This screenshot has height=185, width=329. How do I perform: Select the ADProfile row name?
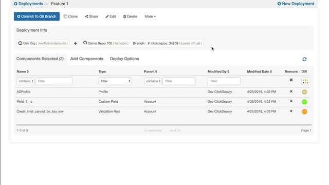tap(24, 91)
